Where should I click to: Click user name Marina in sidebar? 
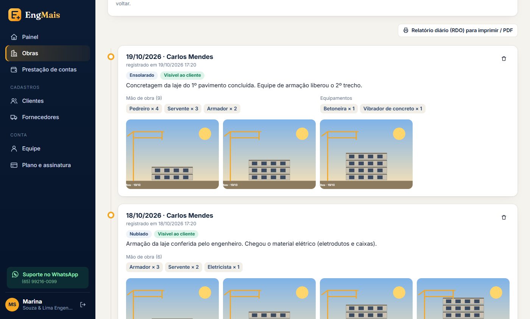tap(33, 302)
